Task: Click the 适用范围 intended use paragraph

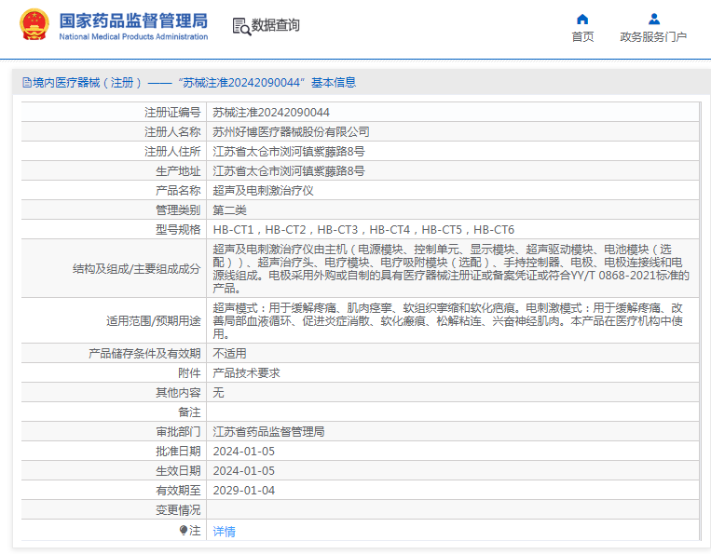Action: [447, 320]
